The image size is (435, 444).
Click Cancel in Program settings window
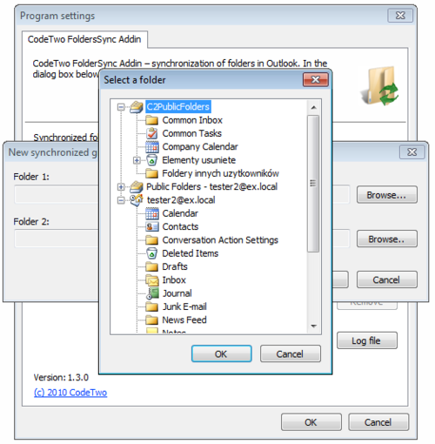(x=378, y=422)
